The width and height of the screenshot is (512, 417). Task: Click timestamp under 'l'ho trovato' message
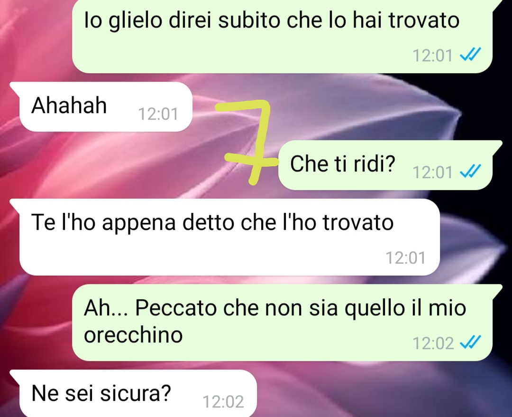406,258
